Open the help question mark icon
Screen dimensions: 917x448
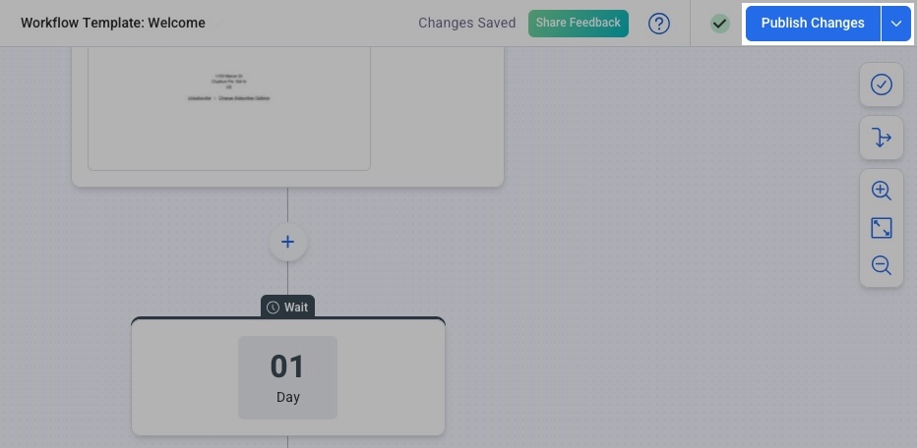[659, 24]
